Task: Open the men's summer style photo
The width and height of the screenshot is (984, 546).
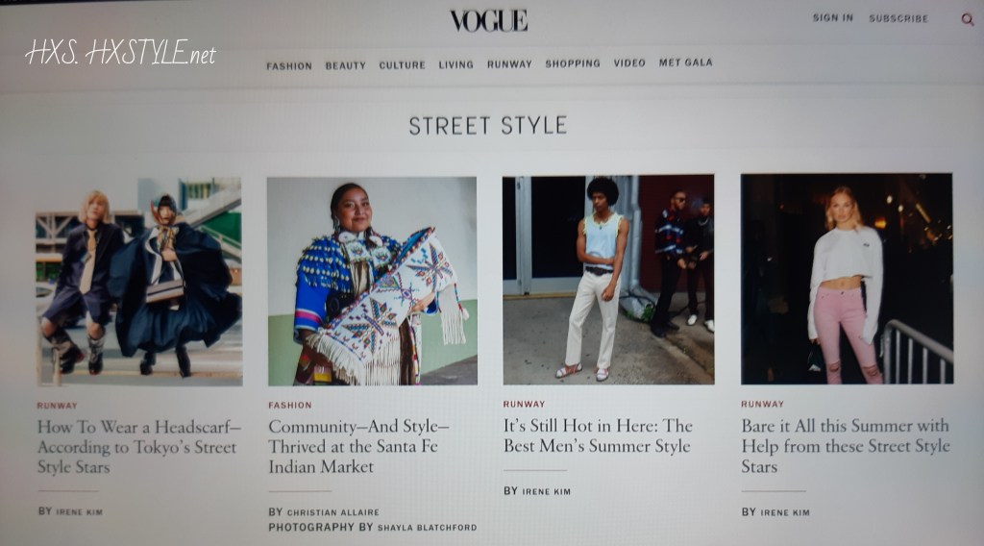Action: point(608,280)
